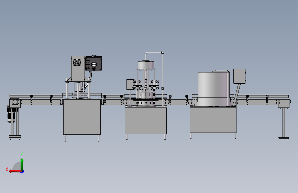Select the large cylindrical drum on the right machine
Screen dimensions: 298x193
213,89
